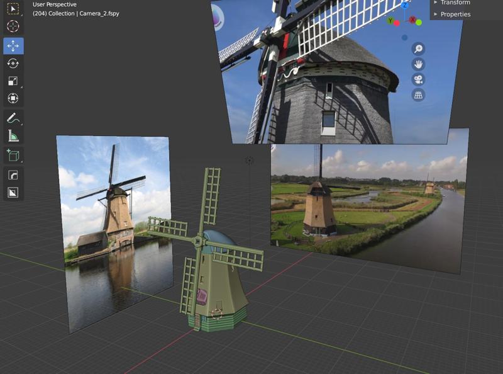This screenshot has height=374, width=503.
Task: Click the green X axis ball on the gizmo
Action: click(419, 23)
